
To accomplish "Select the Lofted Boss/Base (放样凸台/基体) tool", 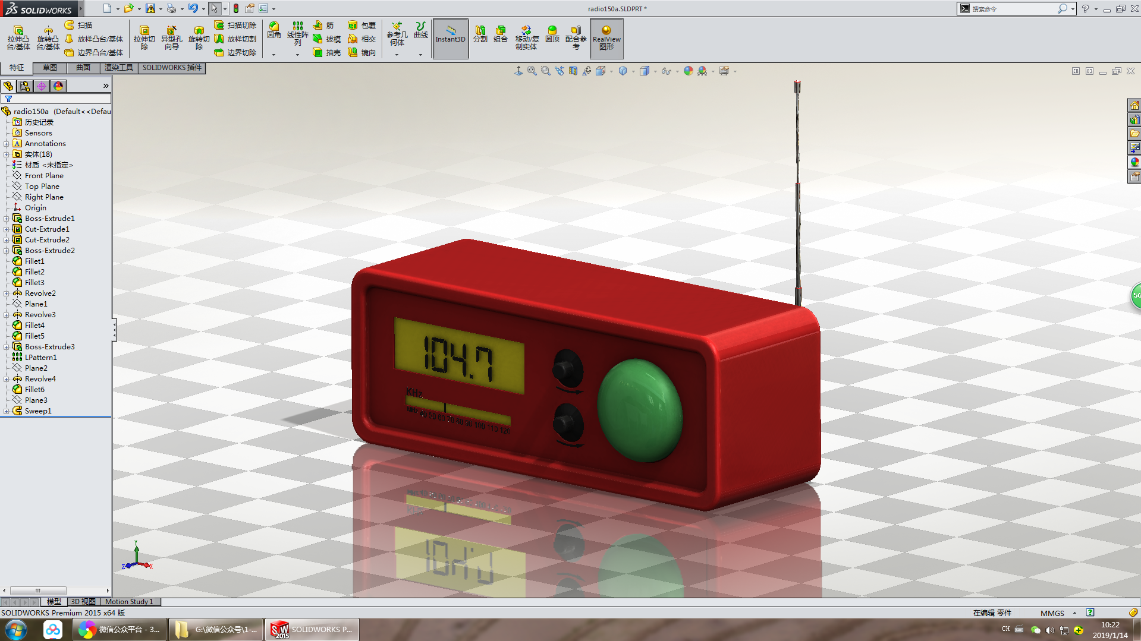I will tap(94, 39).
